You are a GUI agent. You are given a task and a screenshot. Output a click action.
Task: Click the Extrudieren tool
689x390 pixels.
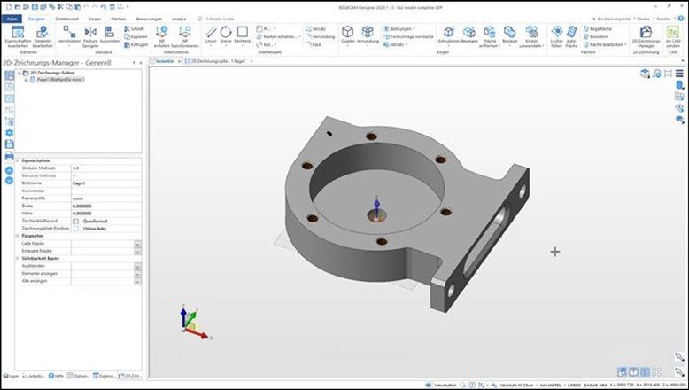coord(449,35)
